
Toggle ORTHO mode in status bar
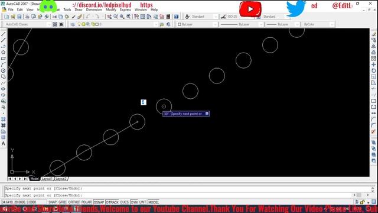pos(73,202)
